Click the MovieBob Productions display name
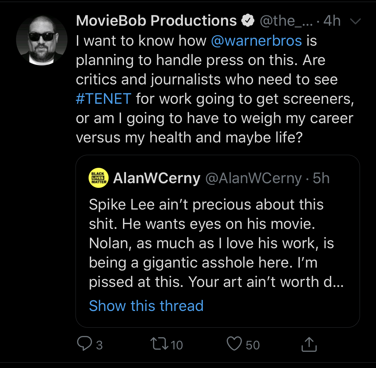 [x=156, y=21]
